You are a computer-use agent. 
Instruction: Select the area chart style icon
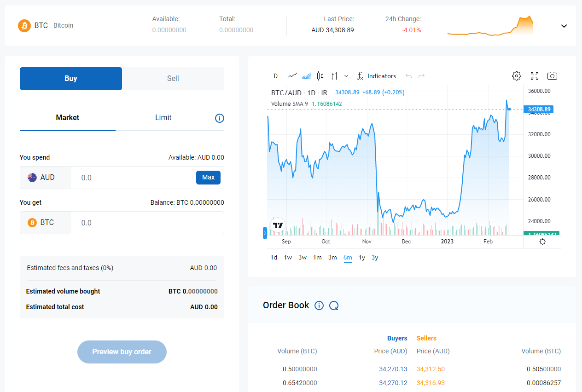(307, 76)
